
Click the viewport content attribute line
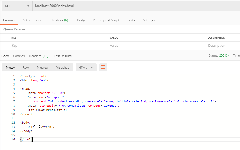coord(125,101)
